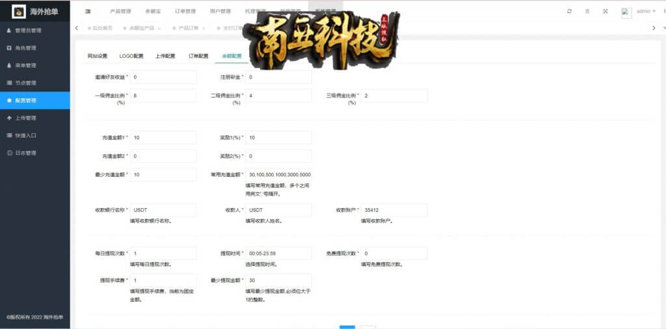Open 管理员管理 via its person icon
This screenshot has height=329, width=666.
pyautogui.click(x=9, y=31)
